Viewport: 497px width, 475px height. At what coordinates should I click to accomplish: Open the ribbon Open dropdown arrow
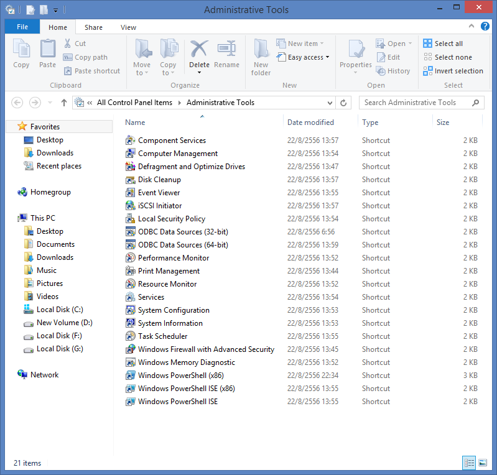point(410,44)
